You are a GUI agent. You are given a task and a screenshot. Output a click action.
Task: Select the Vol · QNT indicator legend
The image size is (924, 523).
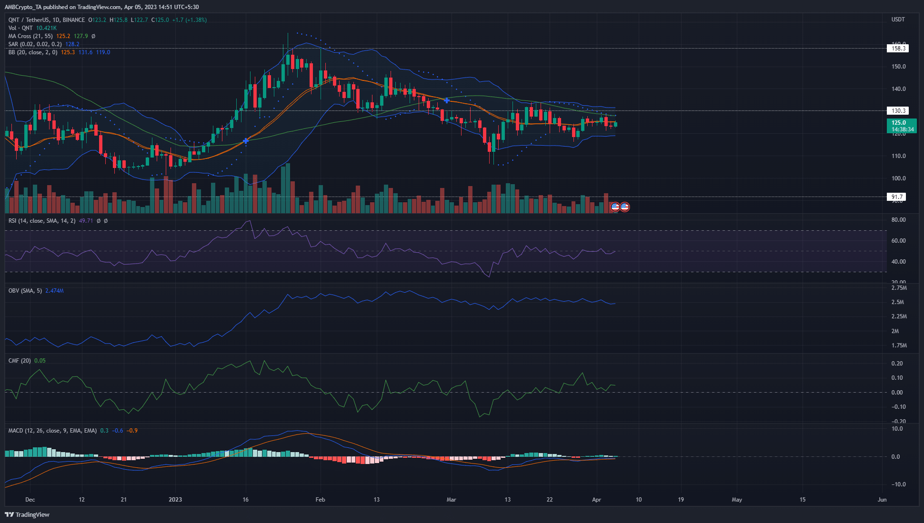coord(20,28)
